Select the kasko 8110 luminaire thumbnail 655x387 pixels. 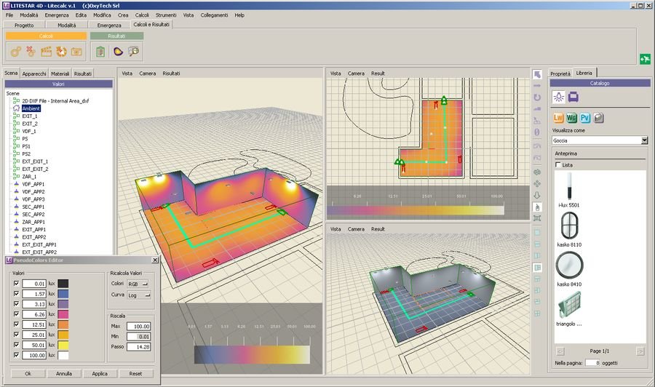(569, 226)
